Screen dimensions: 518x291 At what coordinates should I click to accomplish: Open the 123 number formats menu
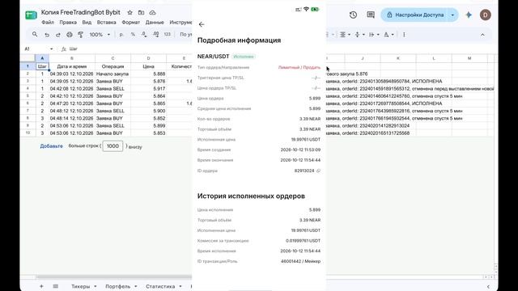(168, 34)
